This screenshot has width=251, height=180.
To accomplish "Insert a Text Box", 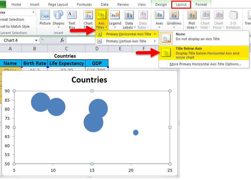I will [72, 19].
